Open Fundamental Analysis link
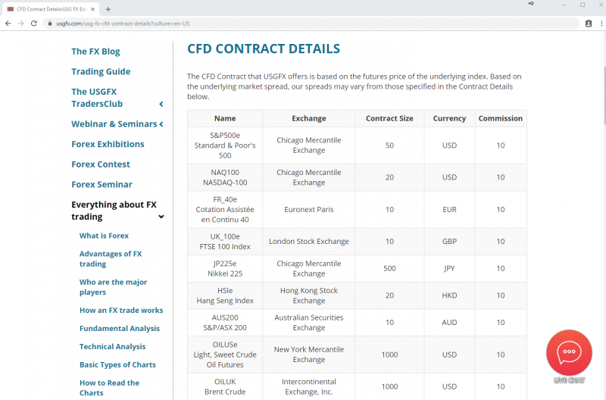Image resolution: width=606 pixels, height=400 pixels. (x=120, y=329)
